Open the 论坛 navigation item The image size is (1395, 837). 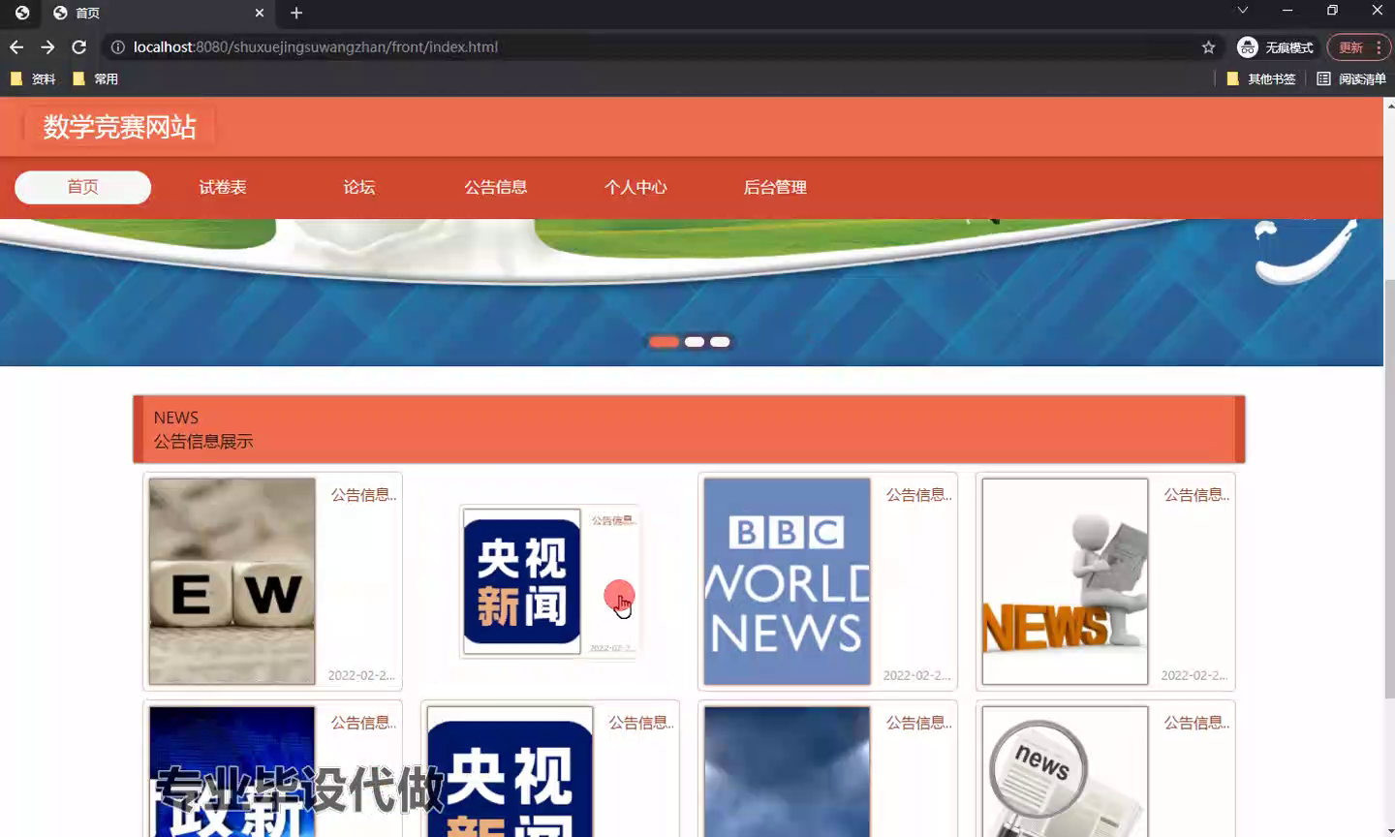pyautogui.click(x=359, y=187)
